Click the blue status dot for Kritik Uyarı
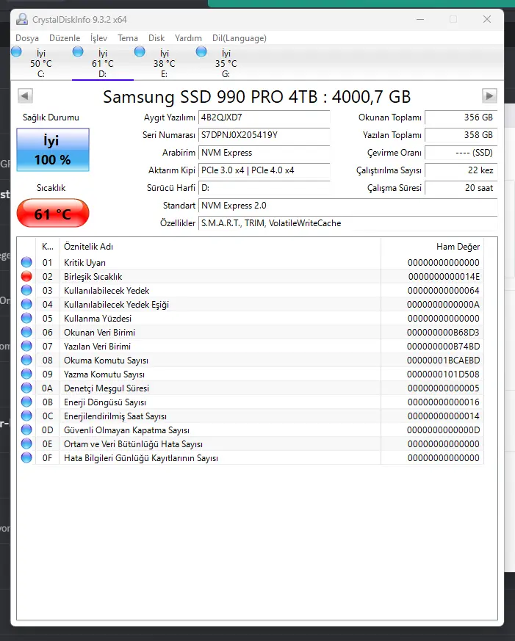This screenshot has height=641, width=515. pyautogui.click(x=26, y=262)
